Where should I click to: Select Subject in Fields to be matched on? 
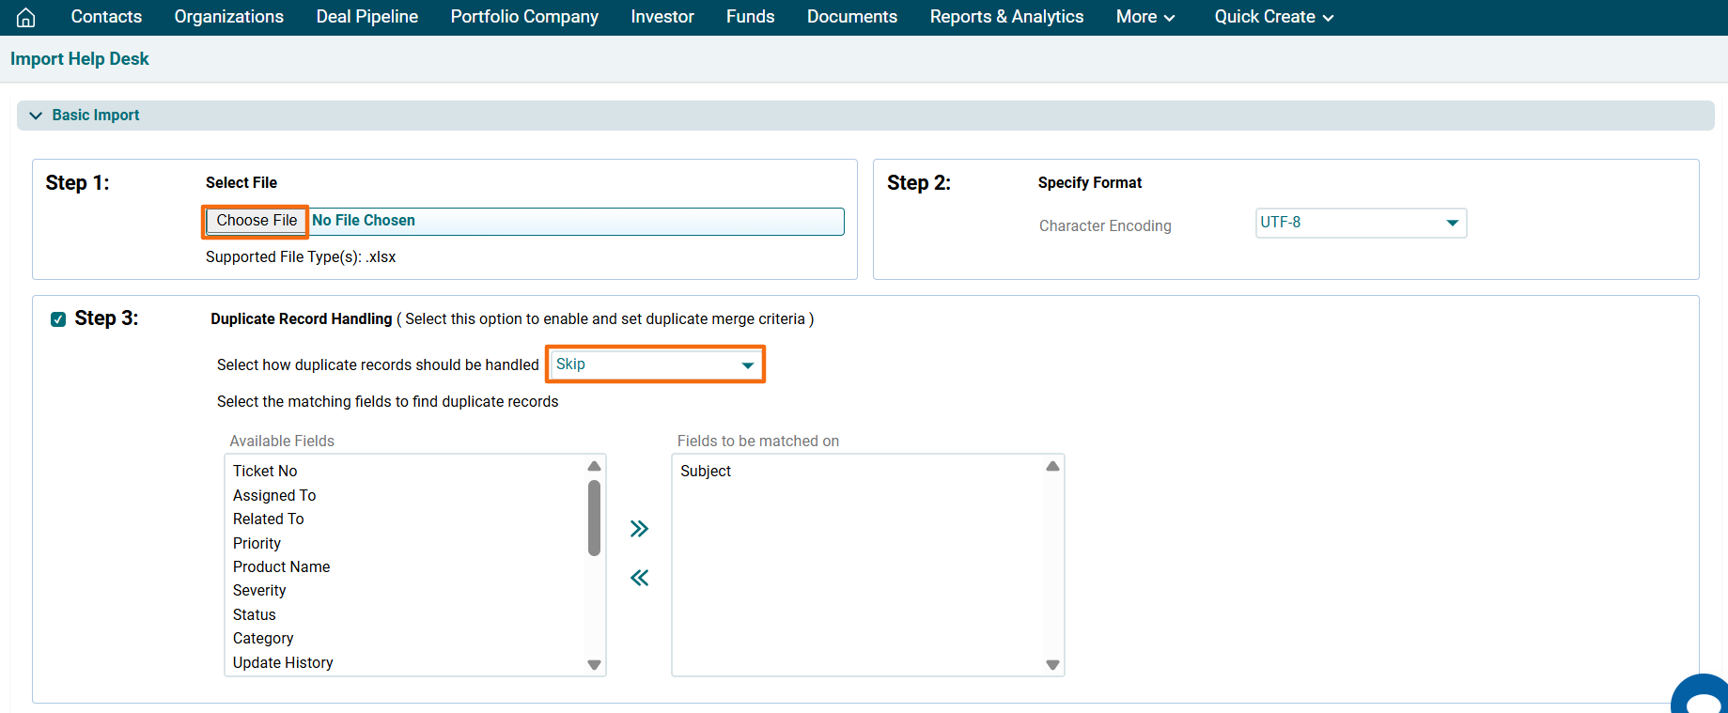706,471
